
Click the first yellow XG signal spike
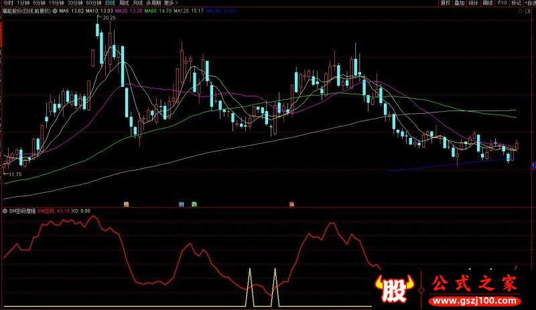(250, 287)
